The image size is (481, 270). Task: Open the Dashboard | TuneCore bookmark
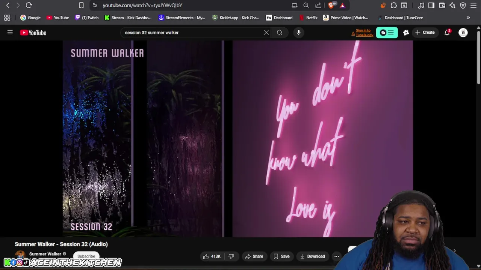pyautogui.click(x=400, y=18)
